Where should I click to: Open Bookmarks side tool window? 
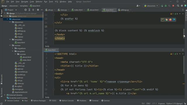point(1,80)
